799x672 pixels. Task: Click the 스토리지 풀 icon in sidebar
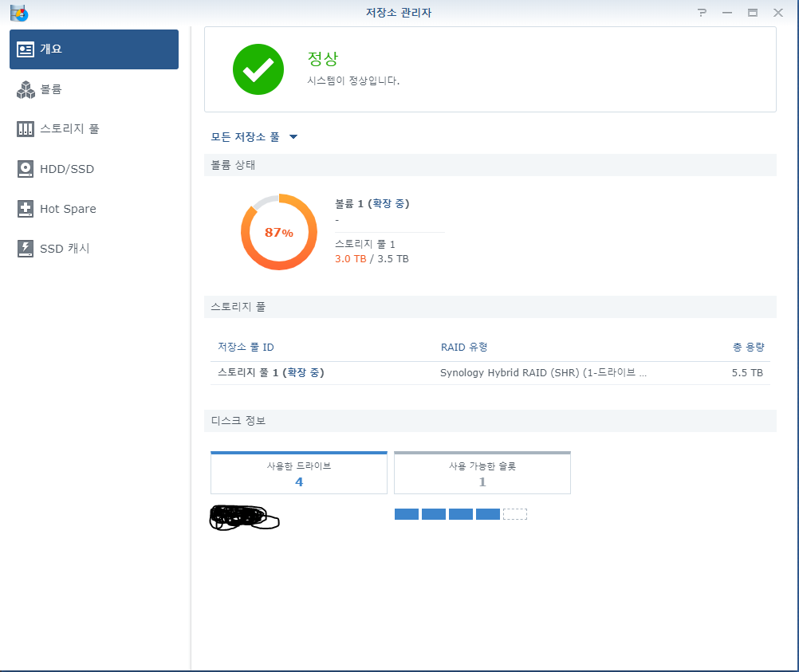[x=26, y=129]
